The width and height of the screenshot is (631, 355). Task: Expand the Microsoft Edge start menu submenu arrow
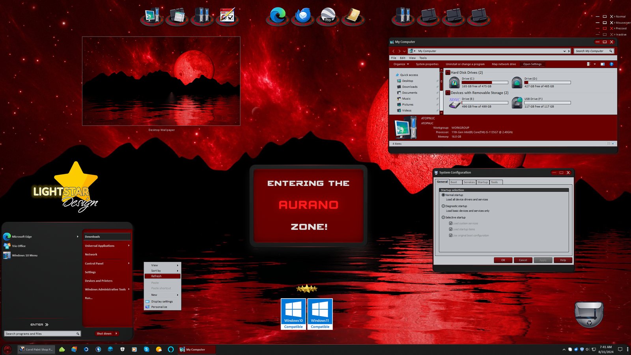(77, 237)
